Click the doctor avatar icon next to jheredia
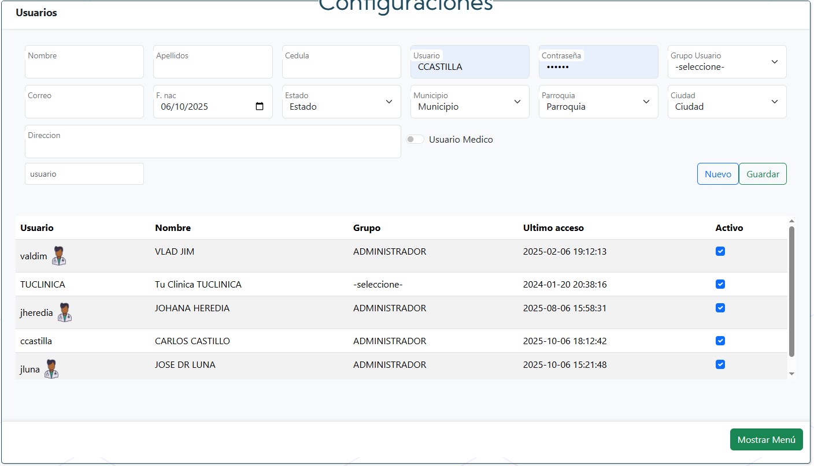This screenshot has height=466, width=814. (x=65, y=312)
